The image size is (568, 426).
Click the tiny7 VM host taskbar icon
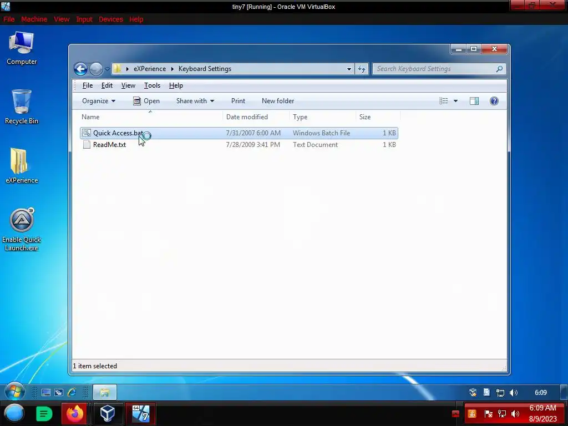click(x=140, y=413)
